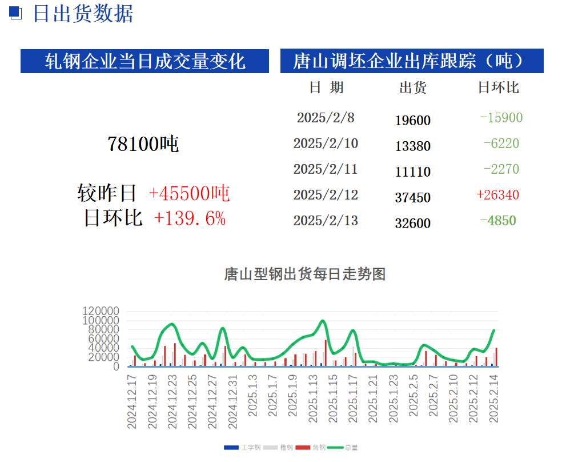Click the blue square icon beside 日出货数据
Viewport: 562px width, 462px height.
point(15,13)
